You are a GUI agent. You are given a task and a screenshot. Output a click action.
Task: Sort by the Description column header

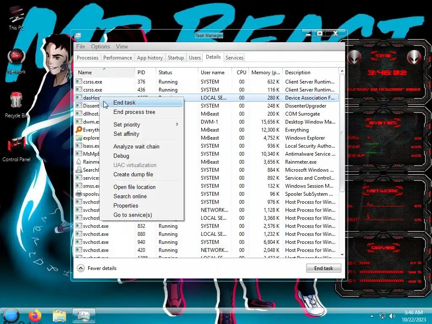pos(310,72)
